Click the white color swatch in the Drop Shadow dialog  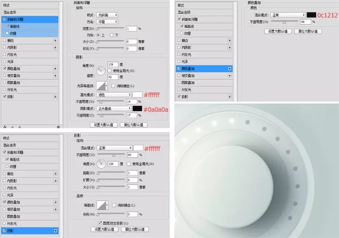click(x=139, y=148)
